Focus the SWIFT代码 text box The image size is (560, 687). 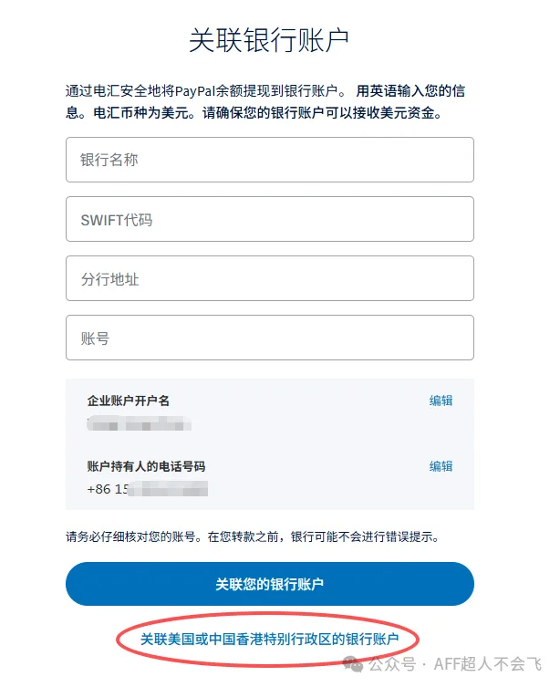click(269, 219)
